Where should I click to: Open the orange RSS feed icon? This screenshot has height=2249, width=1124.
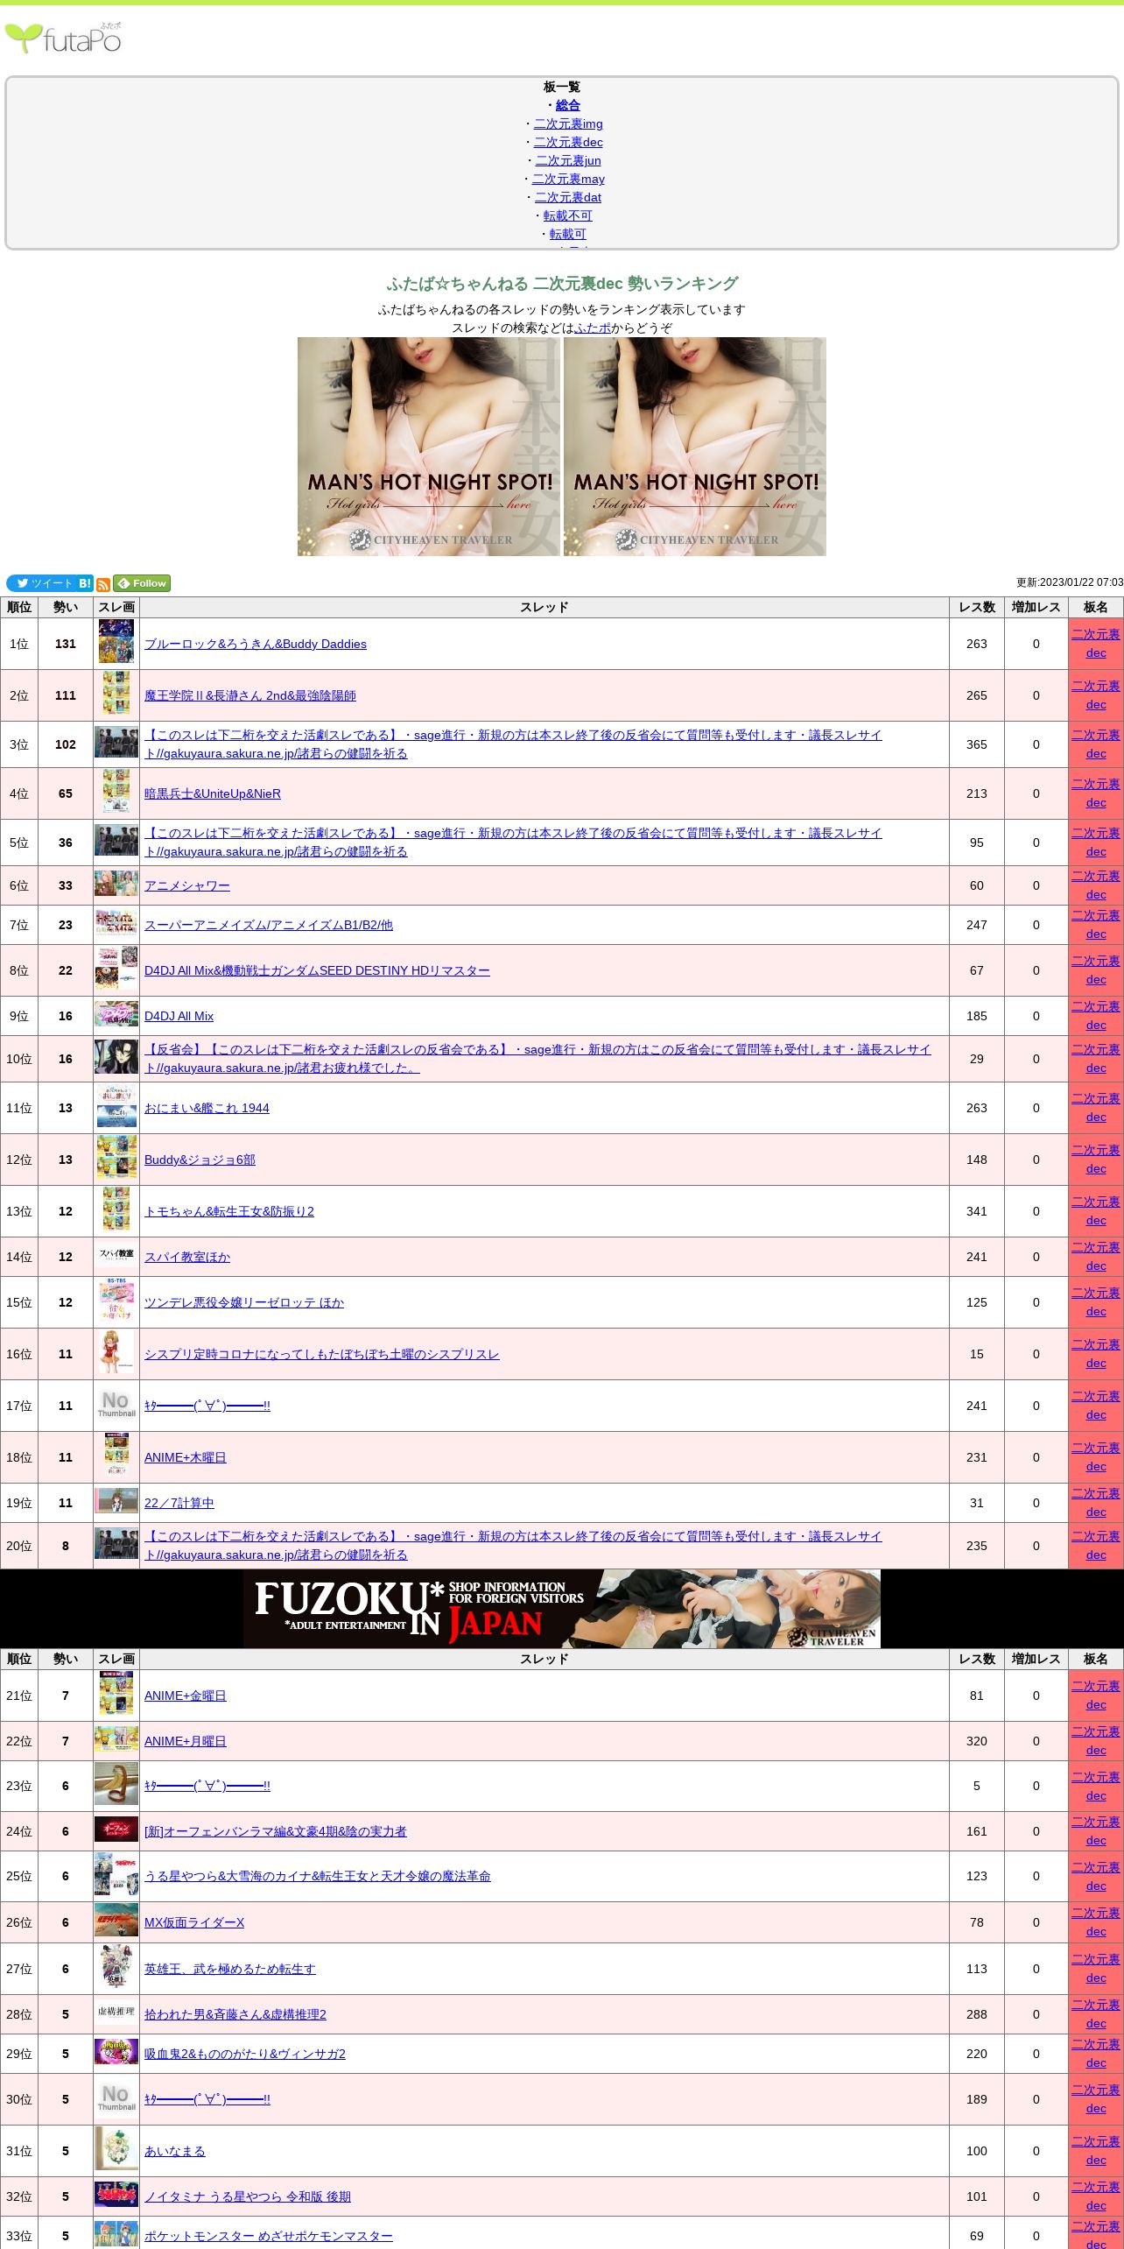coord(103,584)
